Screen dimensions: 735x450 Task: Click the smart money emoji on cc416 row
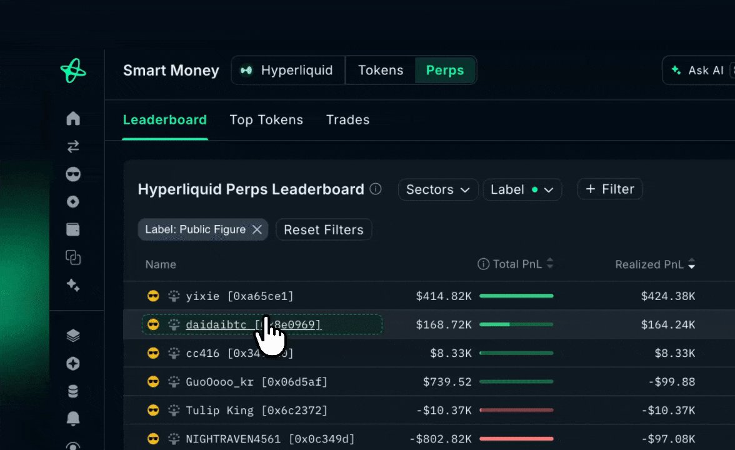point(153,353)
